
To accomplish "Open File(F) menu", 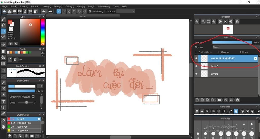I will coord(5,6).
